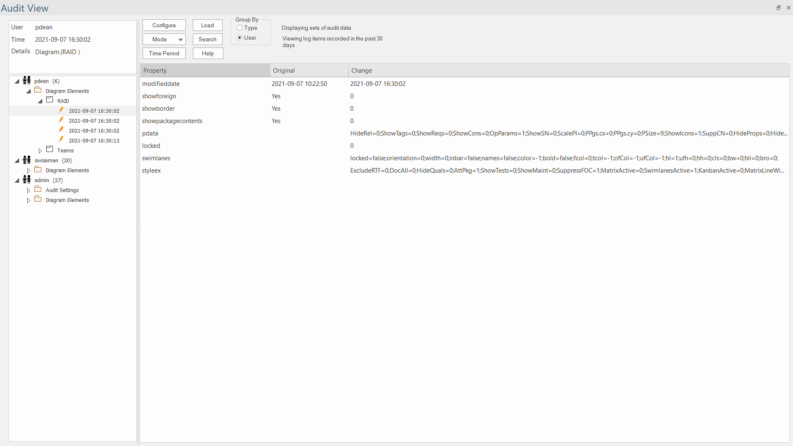This screenshot has height=446, width=793.
Task: Click the Teams diagram icon
Action: click(x=50, y=149)
